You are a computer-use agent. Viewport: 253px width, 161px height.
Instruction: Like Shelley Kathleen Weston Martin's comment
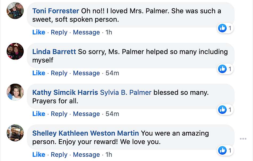point(39,155)
